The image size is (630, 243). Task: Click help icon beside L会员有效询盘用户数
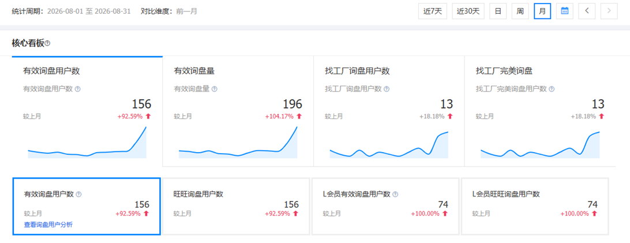pos(395,194)
